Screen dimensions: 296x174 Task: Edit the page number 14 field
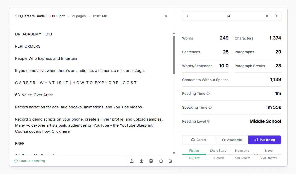pos(228,16)
